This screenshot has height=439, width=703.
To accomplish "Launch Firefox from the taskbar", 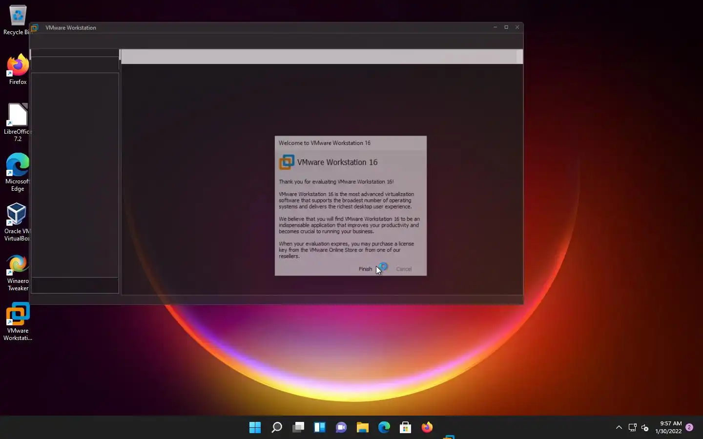I will [x=427, y=428].
